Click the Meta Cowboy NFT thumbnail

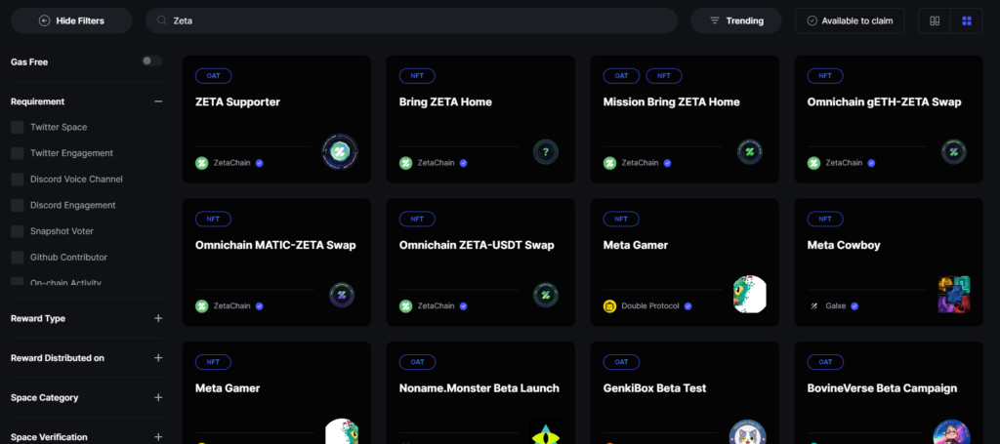(953, 295)
